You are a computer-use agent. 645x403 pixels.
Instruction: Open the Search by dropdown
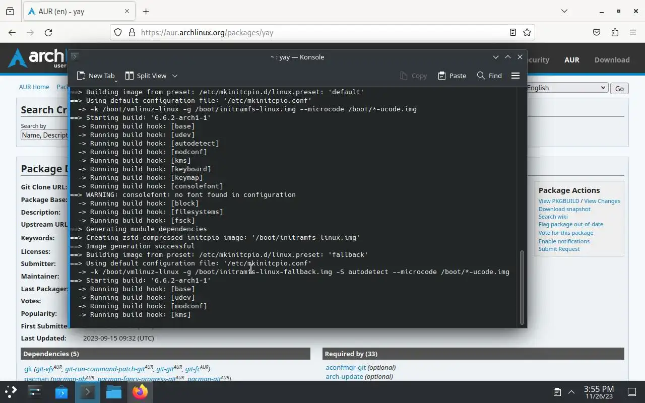click(44, 135)
